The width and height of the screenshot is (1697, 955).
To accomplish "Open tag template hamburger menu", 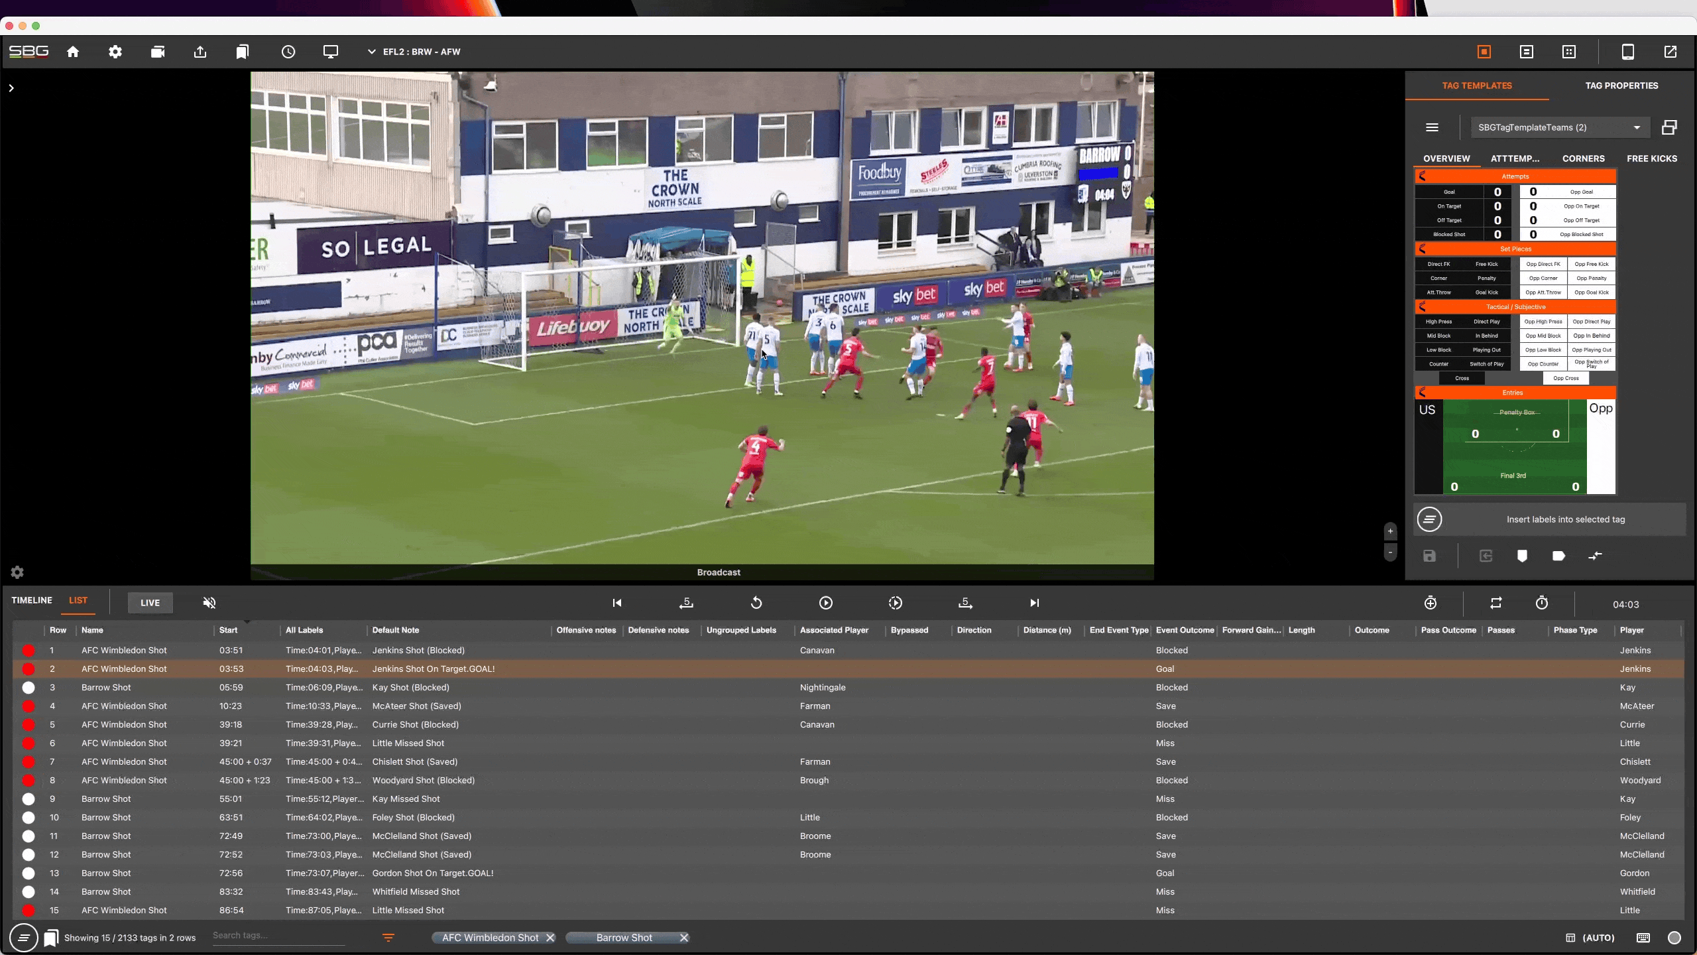I will click(x=1432, y=127).
